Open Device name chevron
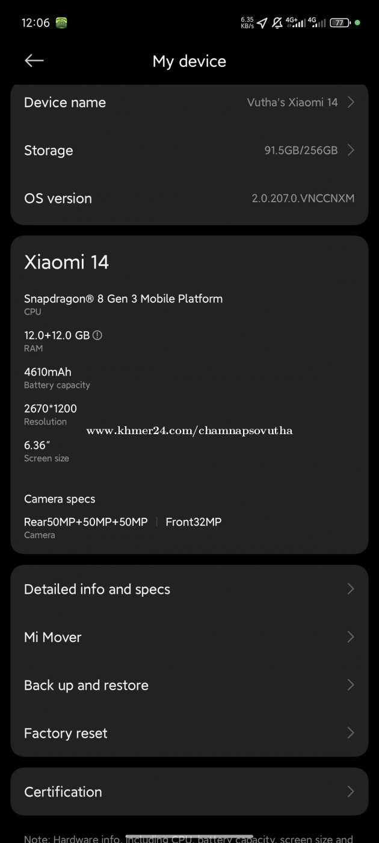Image resolution: width=379 pixels, height=843 pixels. [x=351, y=102]
